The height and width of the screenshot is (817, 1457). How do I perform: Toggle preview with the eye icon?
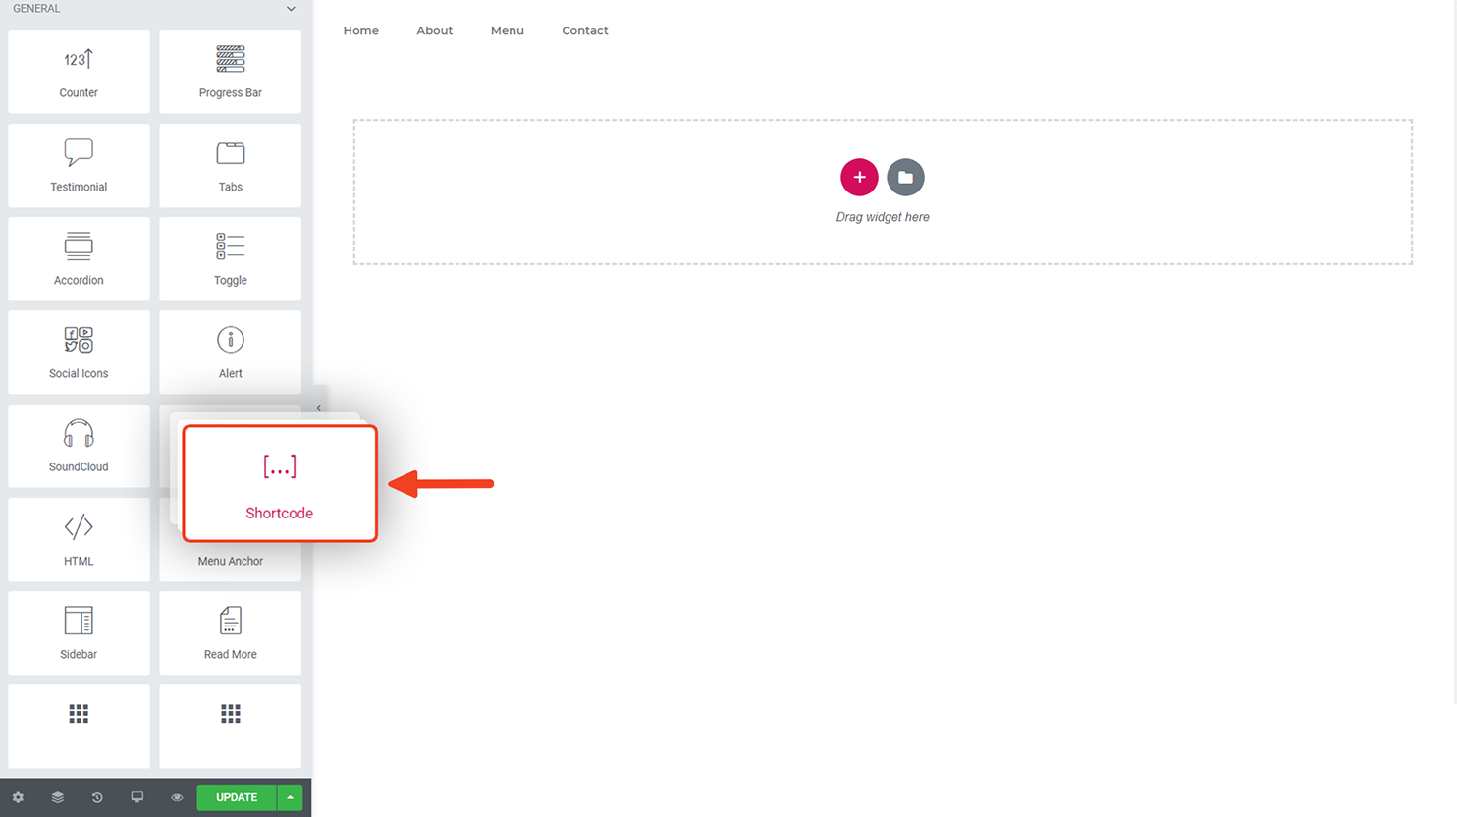177,797
